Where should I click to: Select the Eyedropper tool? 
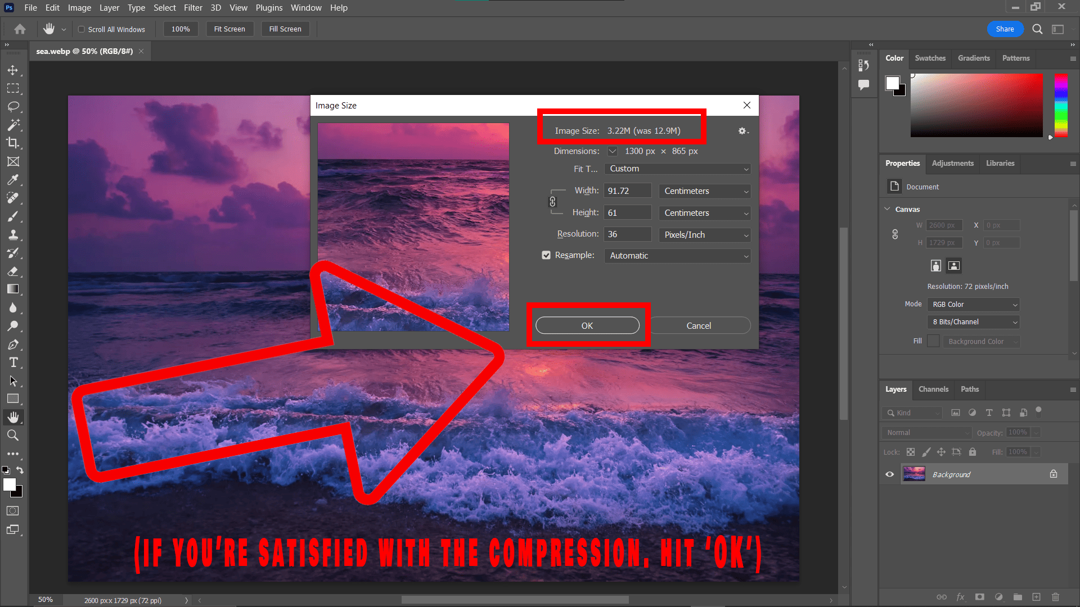(x=13, y=180)
